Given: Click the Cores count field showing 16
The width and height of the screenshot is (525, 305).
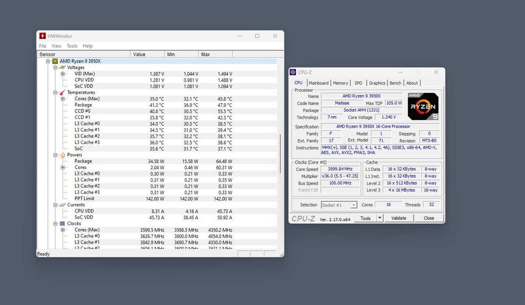Looking at the screenshot, I should (x=388, y=204).
